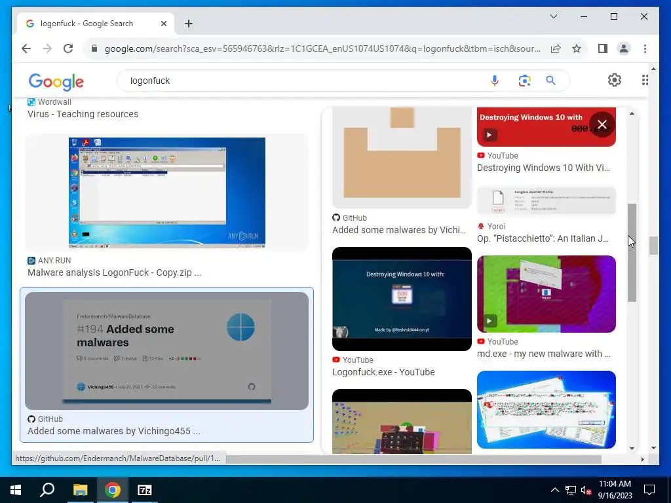Open the colorful desktop icons thumbnail
This screenshot has width=671, height=503.
[x=402, y=421]
